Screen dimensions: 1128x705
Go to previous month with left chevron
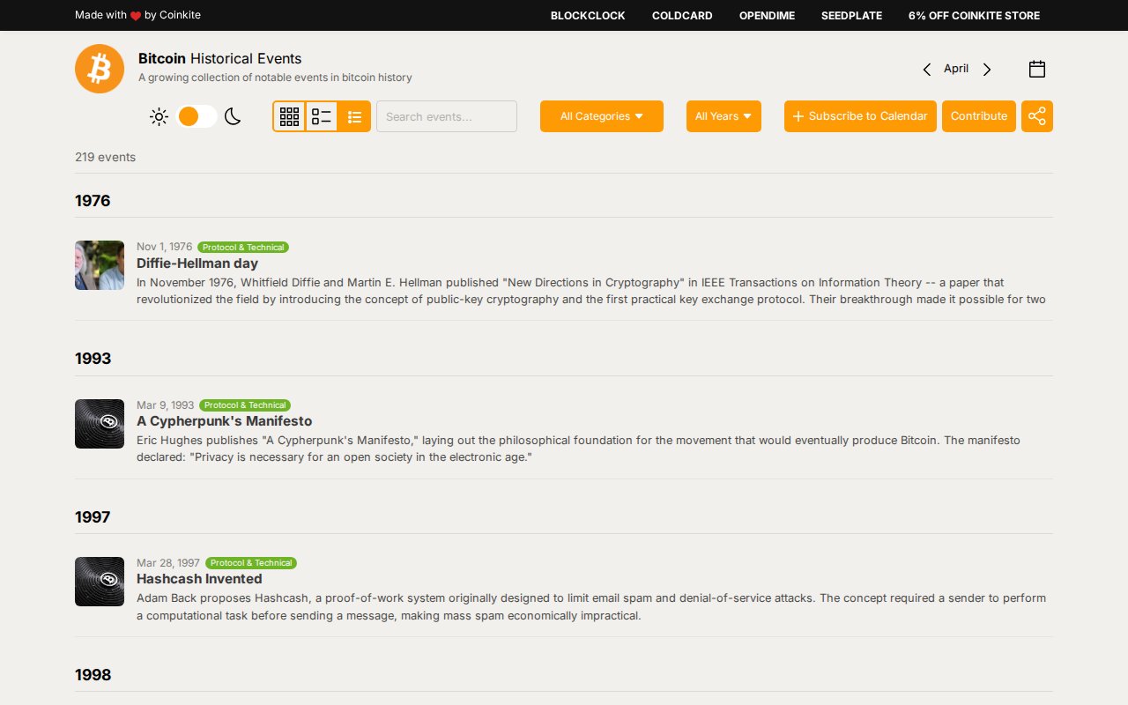pos(926,70)
